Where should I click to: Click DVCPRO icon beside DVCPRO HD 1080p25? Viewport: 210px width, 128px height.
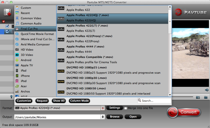(x=61, y=71)
